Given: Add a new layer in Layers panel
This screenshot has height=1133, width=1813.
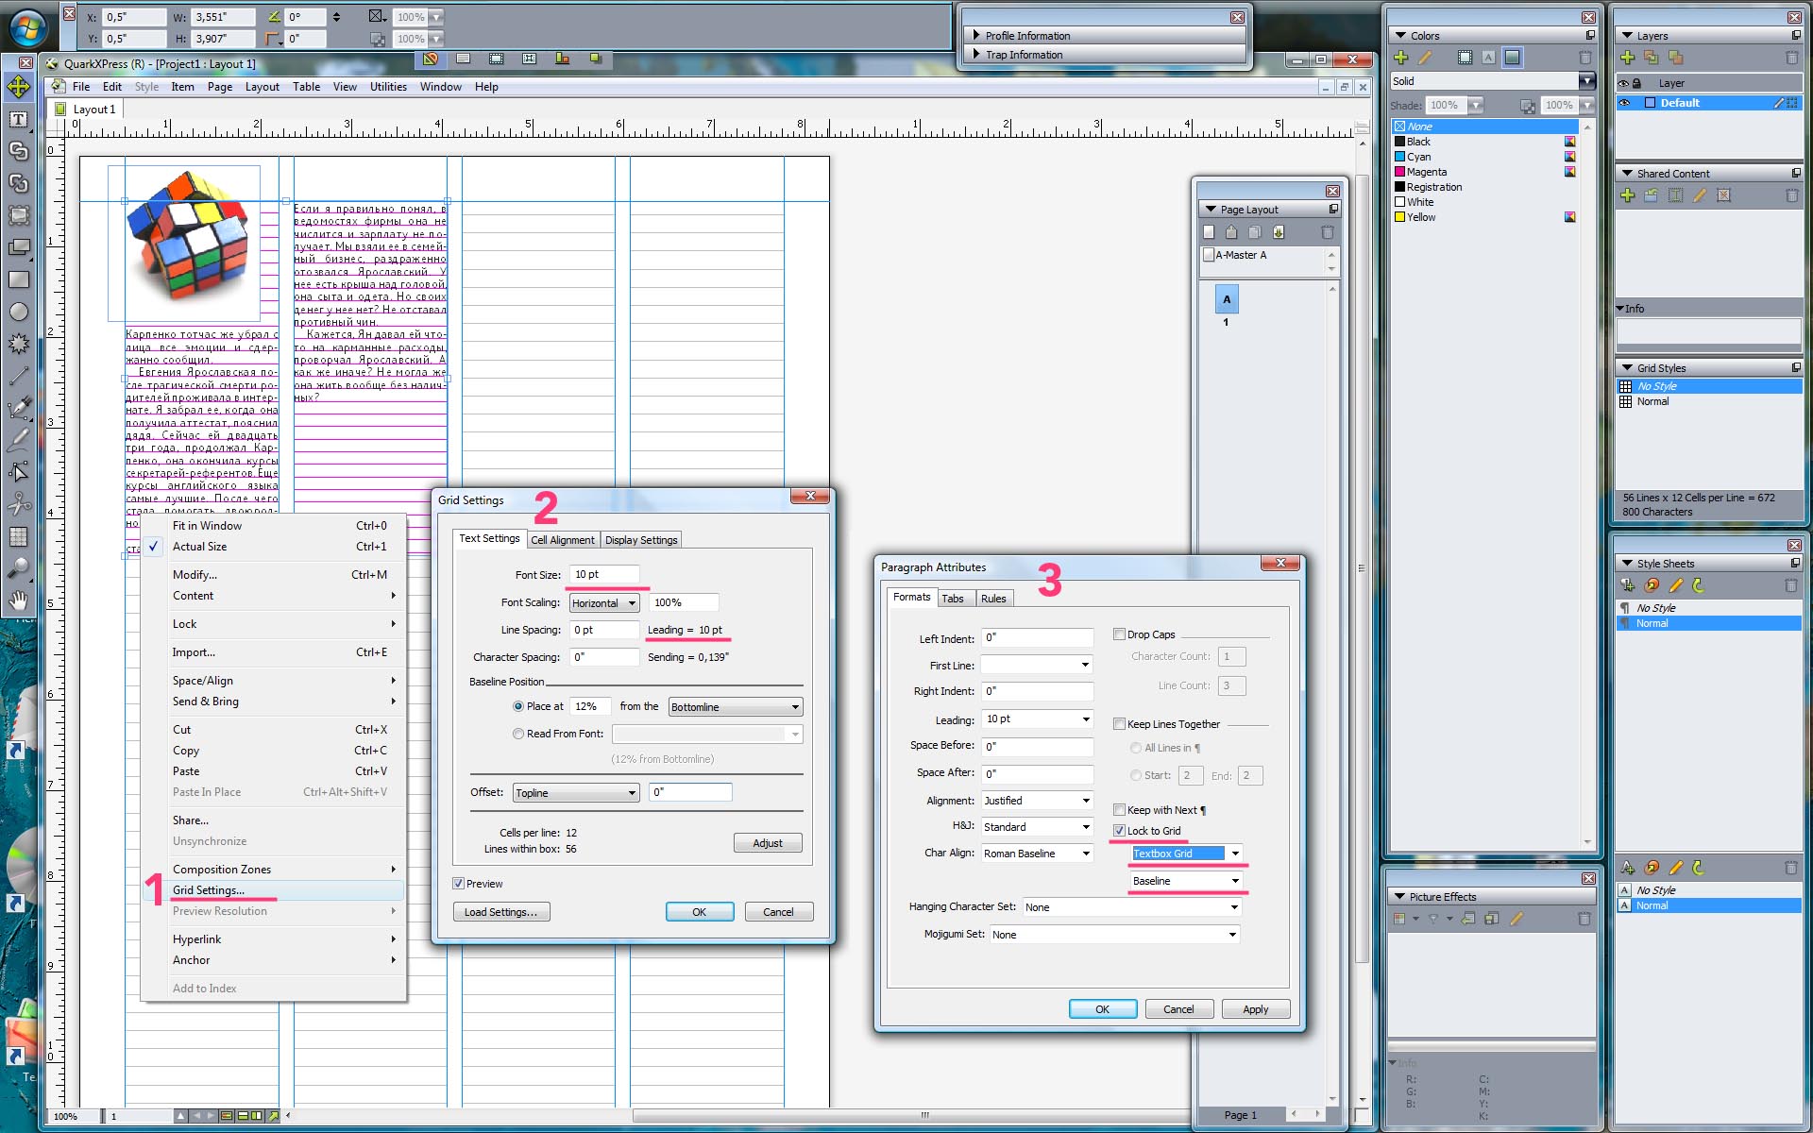Looking at the screenshot, I should coord(1628,58).
